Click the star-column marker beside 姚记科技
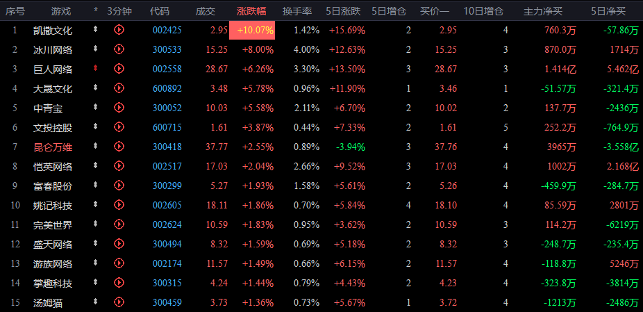The width and height of the screenshot is (643, 312). pos(96,204)
